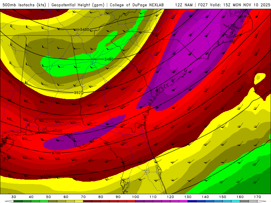
Task: Click the 5760 height contour label
Action: (48, 176)
